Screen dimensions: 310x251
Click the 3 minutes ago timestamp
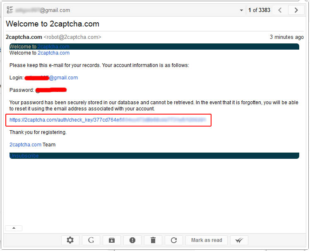[x=287, y=37]
